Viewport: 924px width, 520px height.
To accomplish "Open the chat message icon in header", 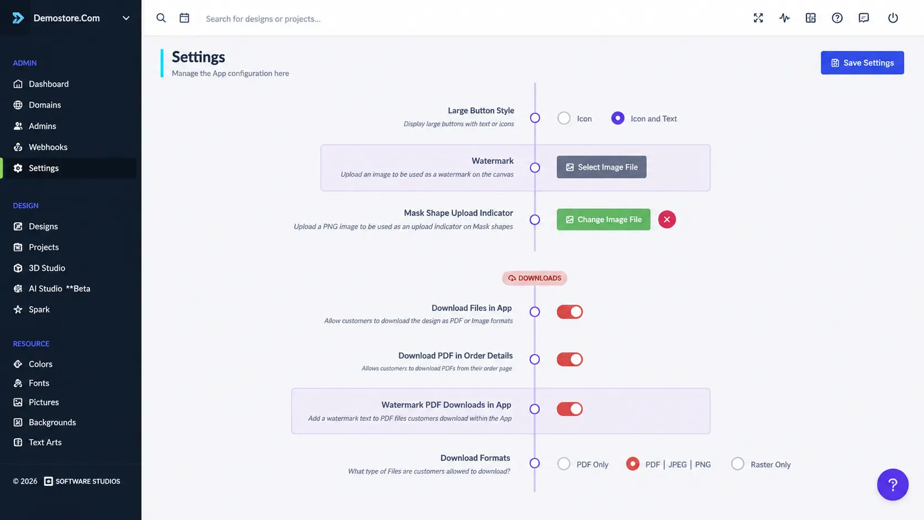I will (x=864, y=18).
